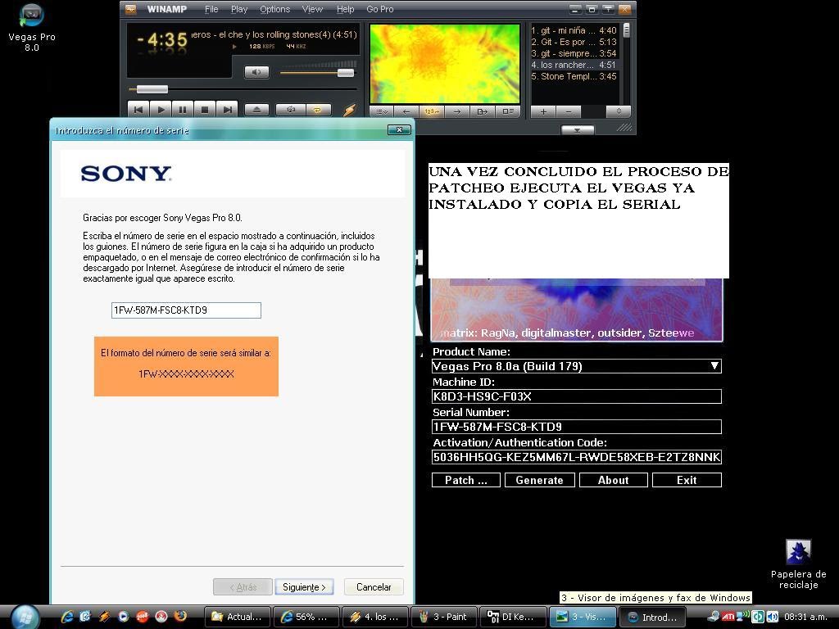Adjust the Winamp volume slider
Viewport: 839px width, 629px height.
(x=345, y=73)
